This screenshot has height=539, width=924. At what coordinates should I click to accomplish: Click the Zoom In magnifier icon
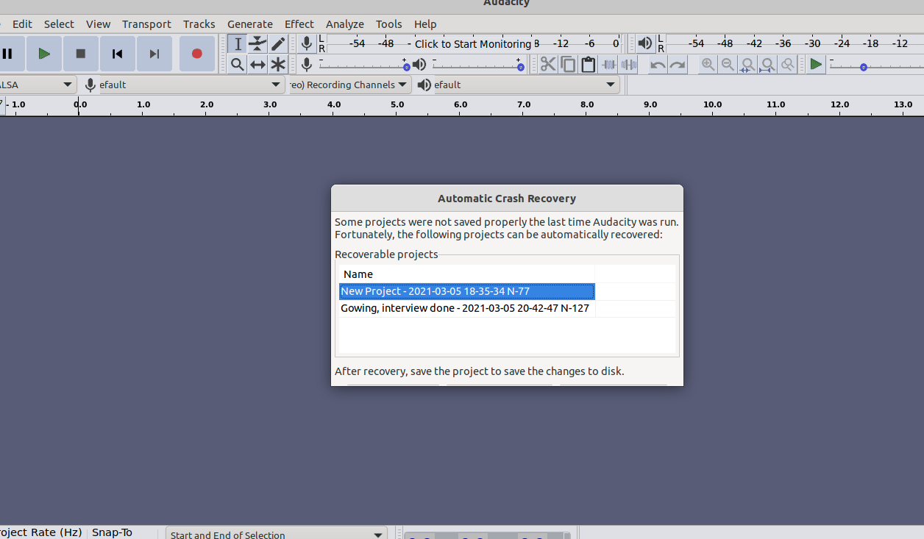(x=708, y=65)
